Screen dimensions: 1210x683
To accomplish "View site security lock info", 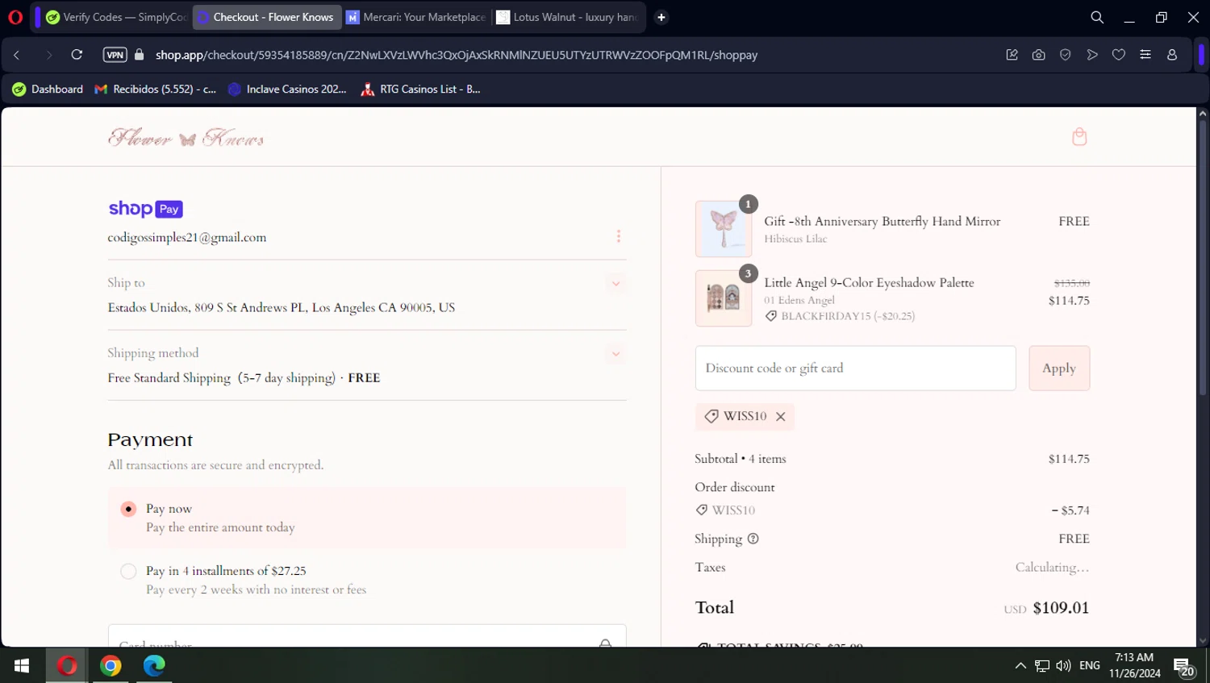I will pos(140,55).
